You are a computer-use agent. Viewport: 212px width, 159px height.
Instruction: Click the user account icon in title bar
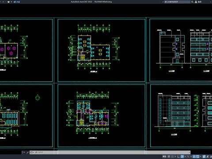tap(196, 2)
